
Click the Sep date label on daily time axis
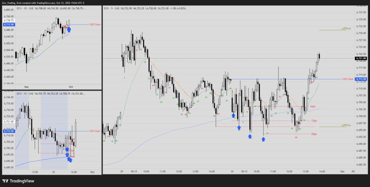click(26, 87)
